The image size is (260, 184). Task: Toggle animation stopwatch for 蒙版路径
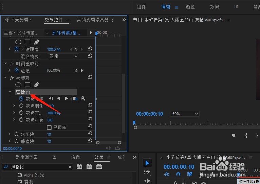click(x=21, y=99)
